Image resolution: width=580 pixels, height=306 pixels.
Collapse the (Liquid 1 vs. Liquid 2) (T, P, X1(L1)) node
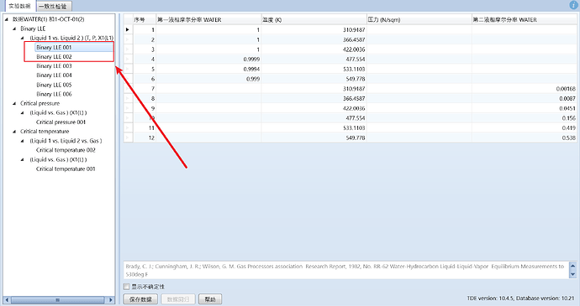23,38
